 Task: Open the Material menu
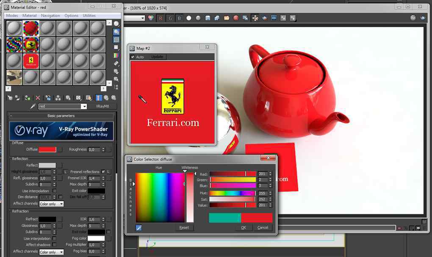coord(30,16)
